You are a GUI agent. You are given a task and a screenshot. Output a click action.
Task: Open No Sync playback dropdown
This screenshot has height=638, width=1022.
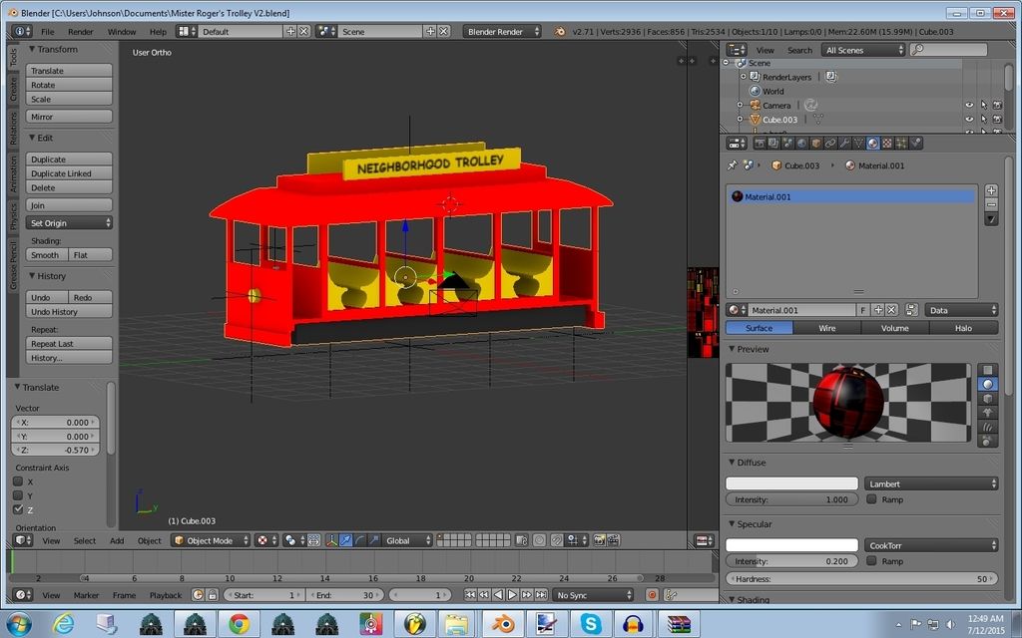593,595
